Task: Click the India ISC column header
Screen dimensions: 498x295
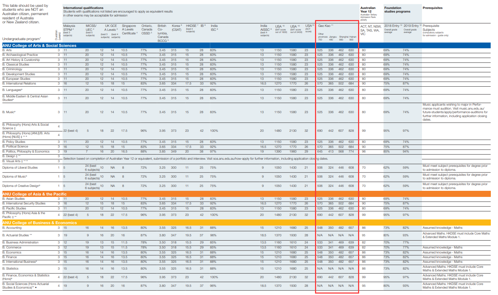Action: 214,28
